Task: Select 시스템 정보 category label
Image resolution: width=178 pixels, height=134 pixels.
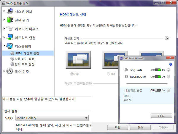Action: (23, 11)
